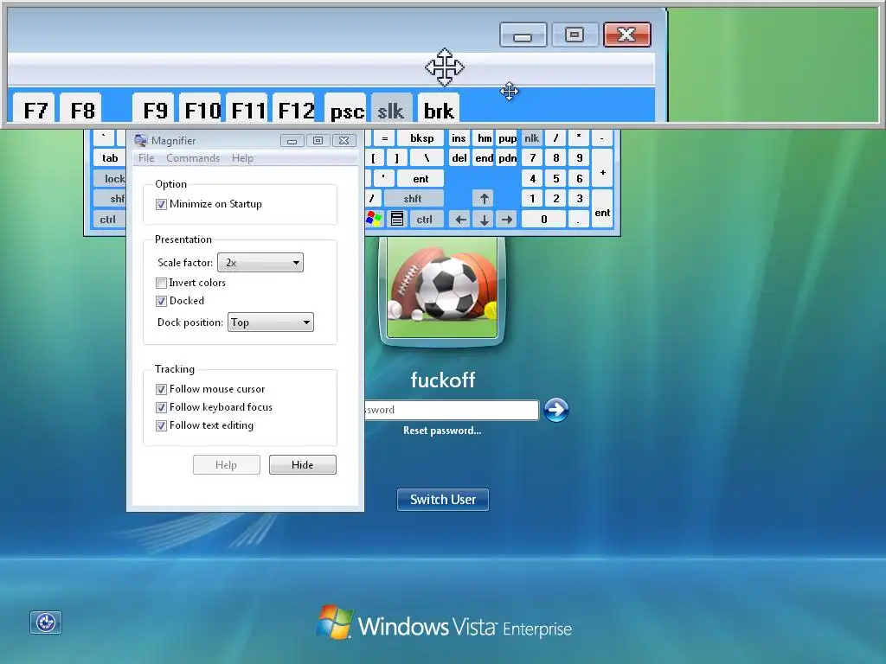Open the Dock position dropdown

[x=271, y=322]
